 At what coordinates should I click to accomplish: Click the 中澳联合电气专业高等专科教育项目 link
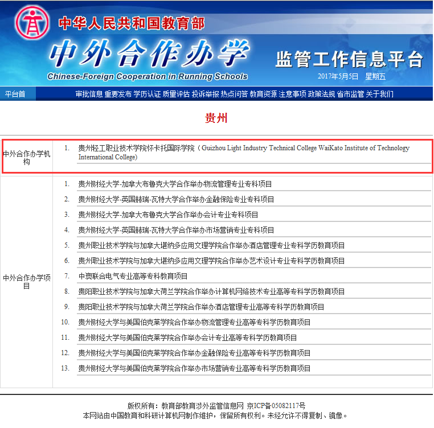[133, 276]
